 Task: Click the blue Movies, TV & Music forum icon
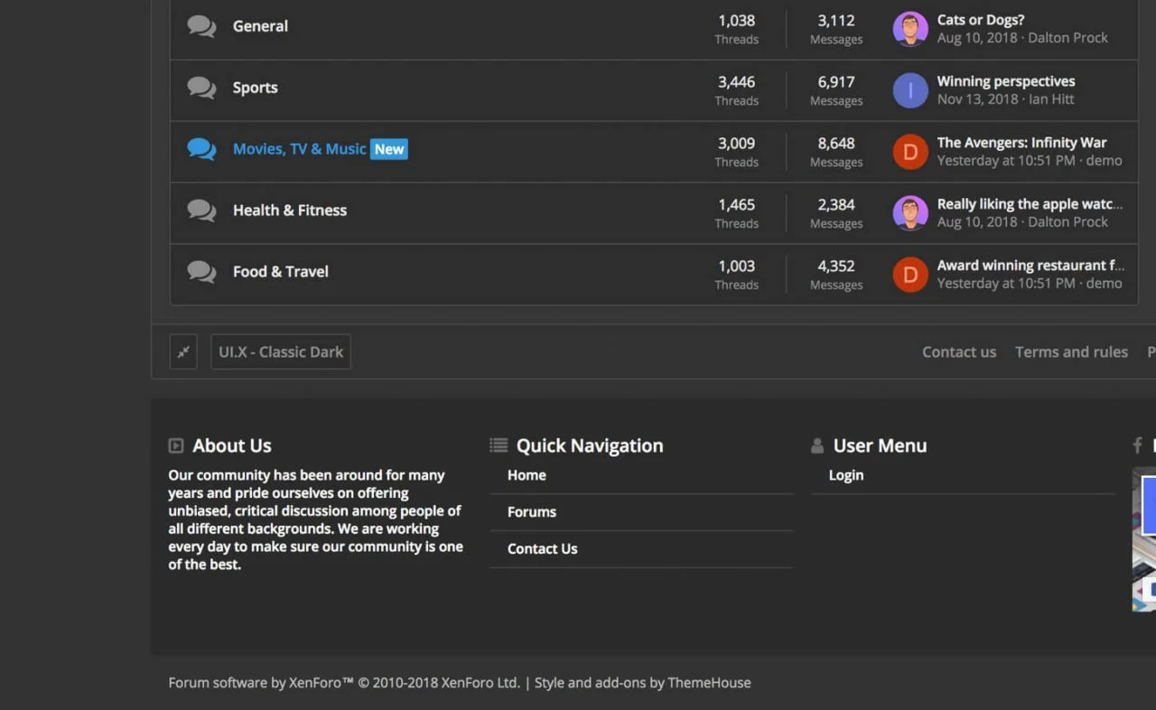pos(201,149)
